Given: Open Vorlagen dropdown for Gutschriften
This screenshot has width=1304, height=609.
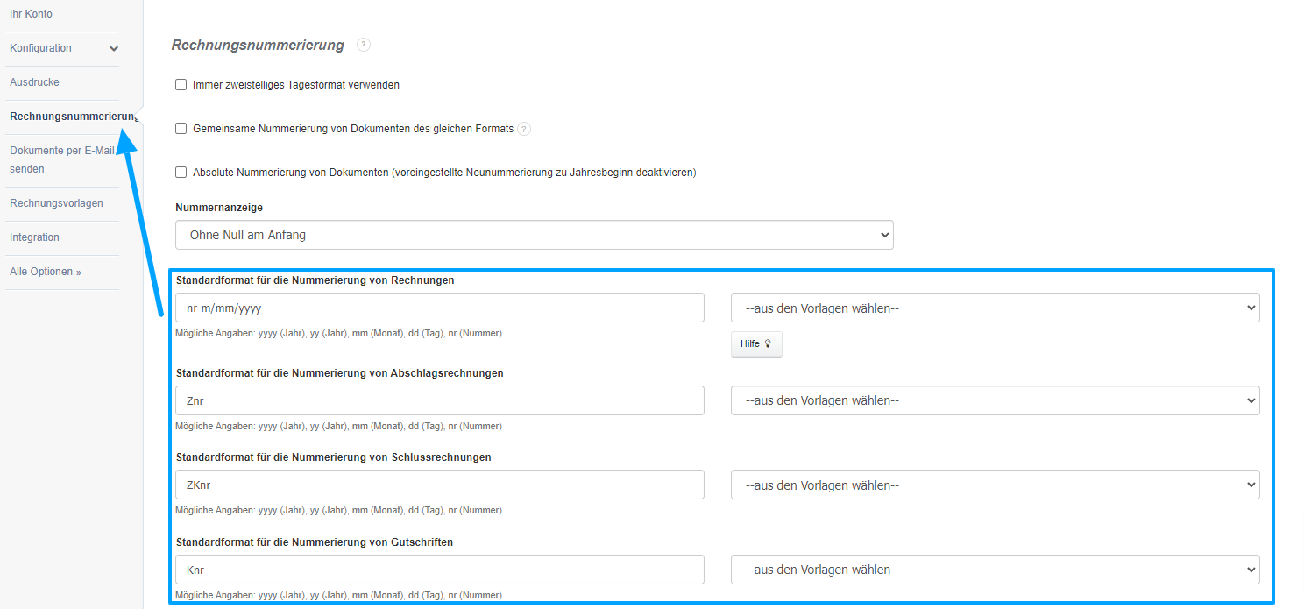Looking at the screenshot, I should (994, 569).
